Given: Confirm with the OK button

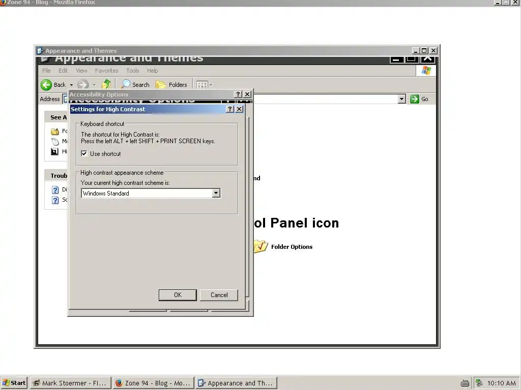Looking at the screenshot, I should tap(178, 295).
